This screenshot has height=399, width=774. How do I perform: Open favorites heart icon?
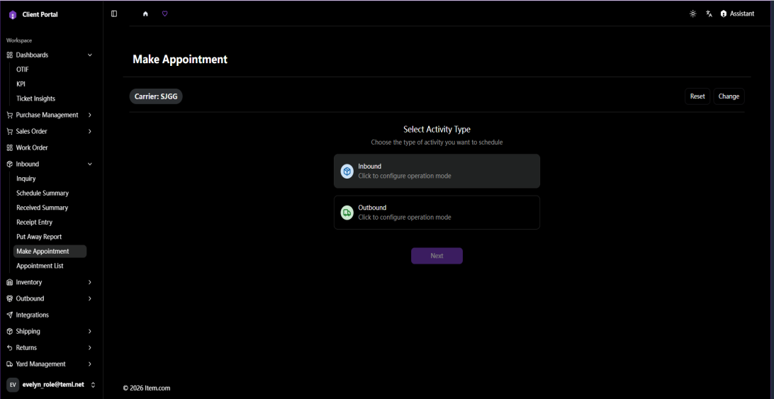165,14
